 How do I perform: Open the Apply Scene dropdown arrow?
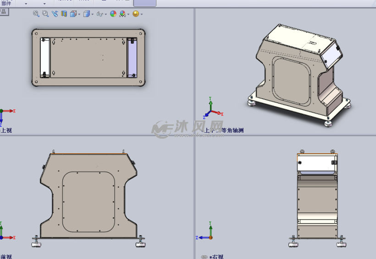pos(128,14)
